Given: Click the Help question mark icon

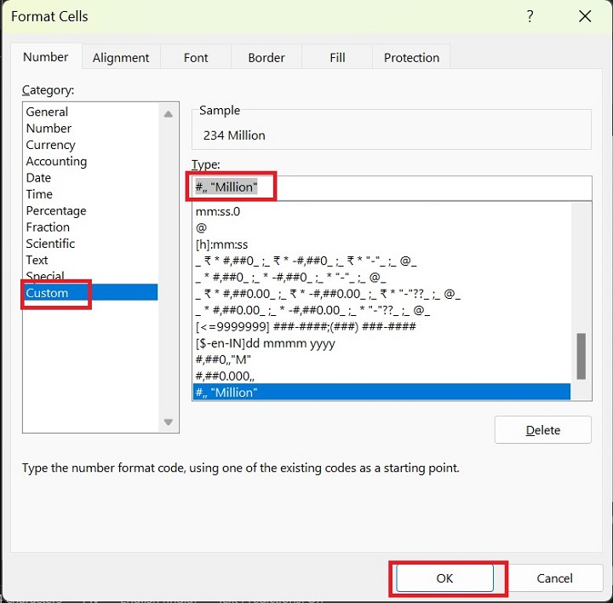Looking at the screenshot, I should point(530,16).
